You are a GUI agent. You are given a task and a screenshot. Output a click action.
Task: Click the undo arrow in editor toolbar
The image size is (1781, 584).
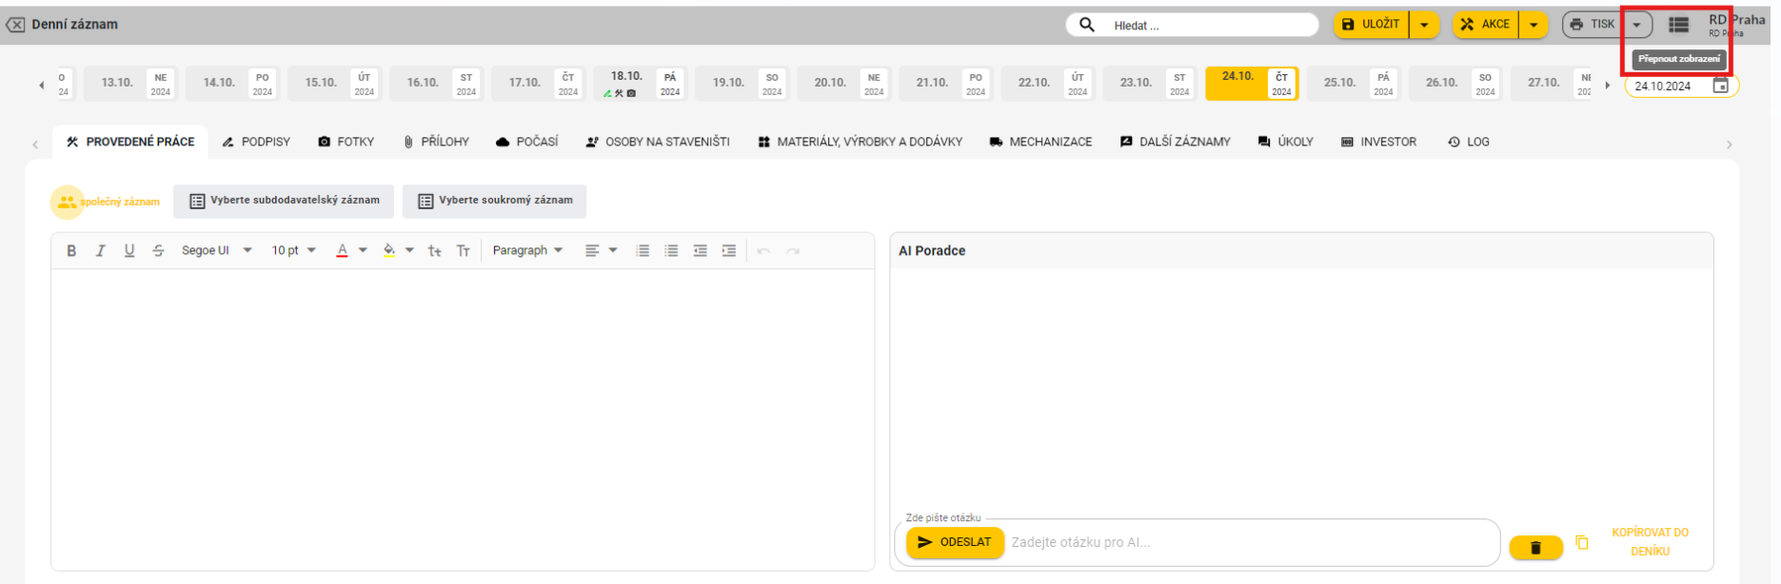tap(763, 251)
